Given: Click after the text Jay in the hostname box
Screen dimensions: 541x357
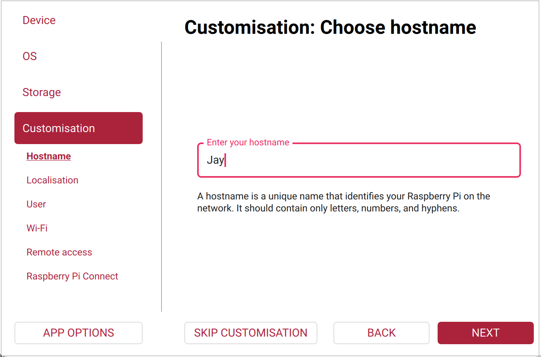Looking at the screenshot, I should (228, 160).
